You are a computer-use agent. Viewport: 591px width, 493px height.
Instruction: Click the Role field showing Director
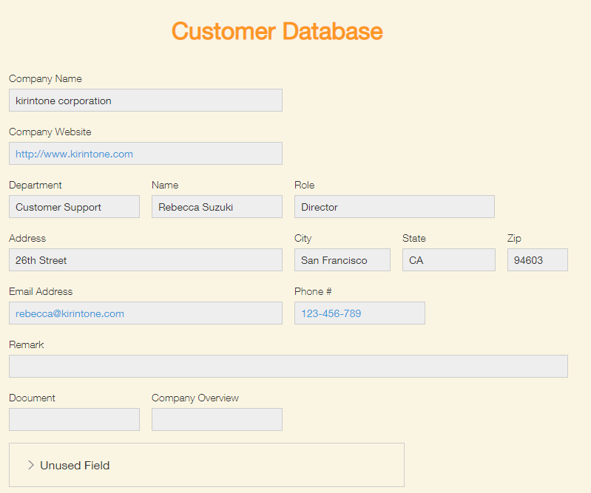[x=394, y=207]
